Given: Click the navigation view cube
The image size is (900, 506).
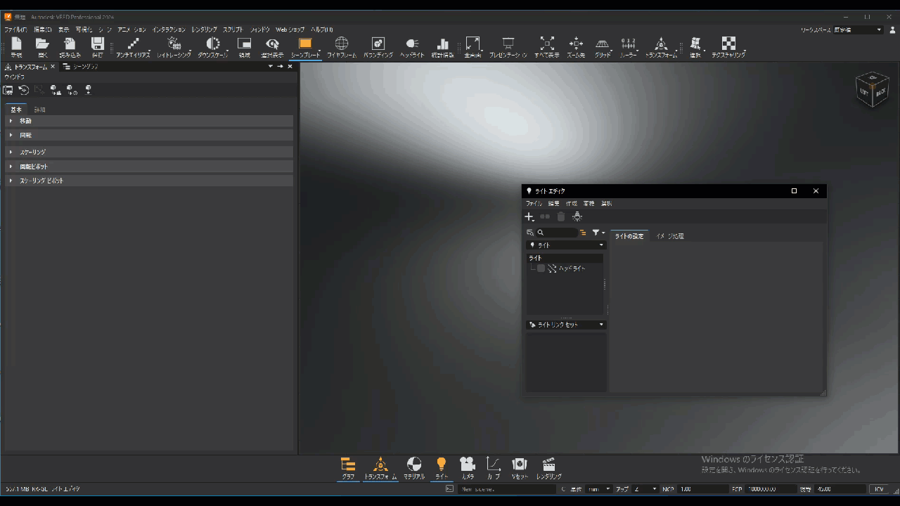Looking at the screenshot, I should 873,89.
